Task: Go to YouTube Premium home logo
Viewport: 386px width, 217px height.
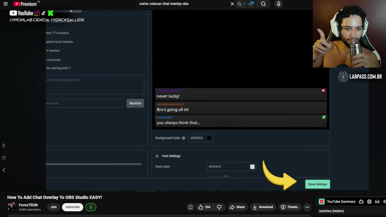Action: [x=25, y=4]
